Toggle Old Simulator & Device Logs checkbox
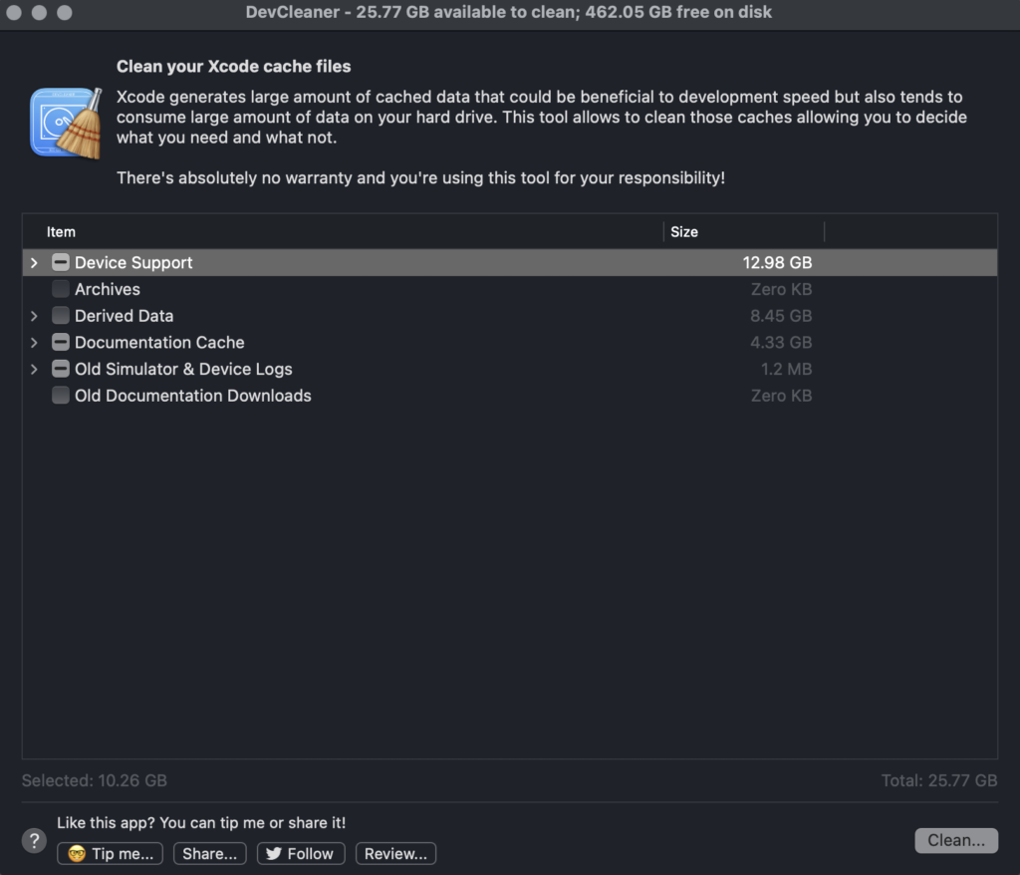The width and height of the screenshot is (1020, 875). click(x=61, y=369)
